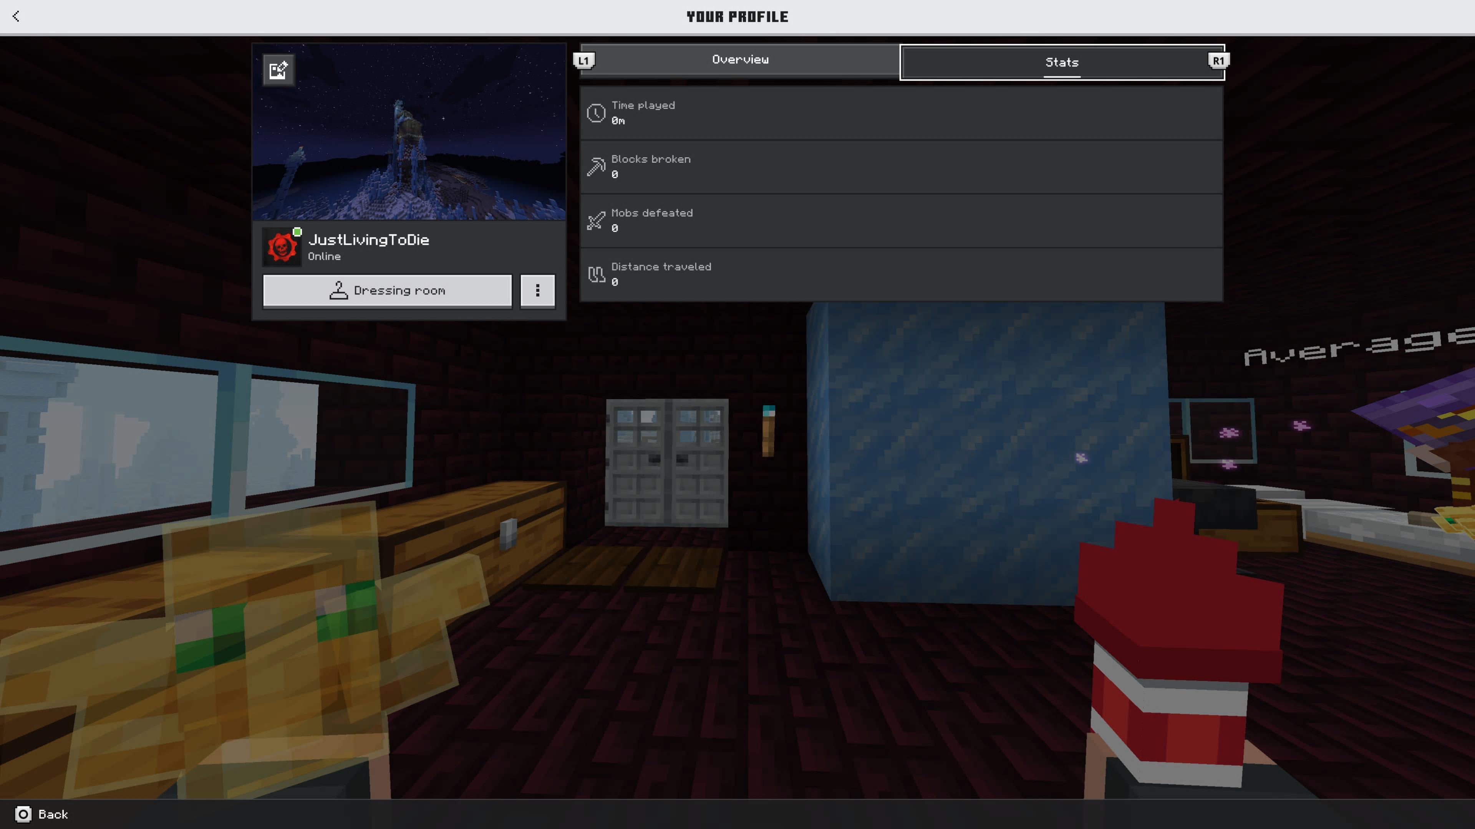Image resolution: width=1475 pixels, height=829 pixels.
Task: Select the Time played stat row
Action: [901, 113]
